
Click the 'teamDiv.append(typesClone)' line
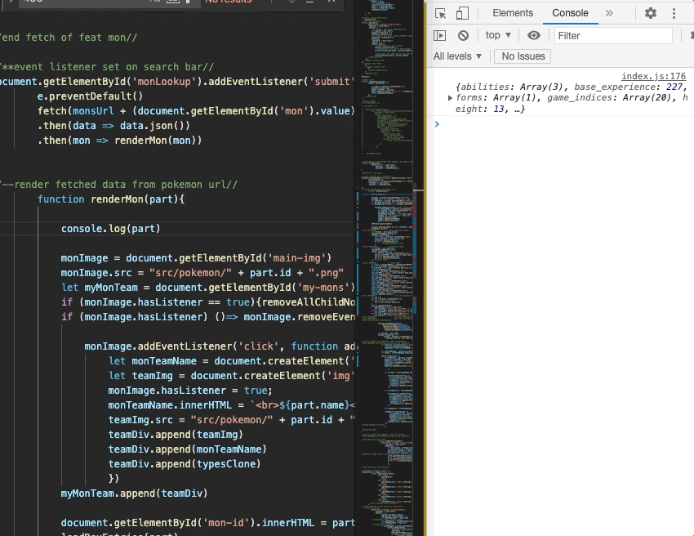point(185,464)
